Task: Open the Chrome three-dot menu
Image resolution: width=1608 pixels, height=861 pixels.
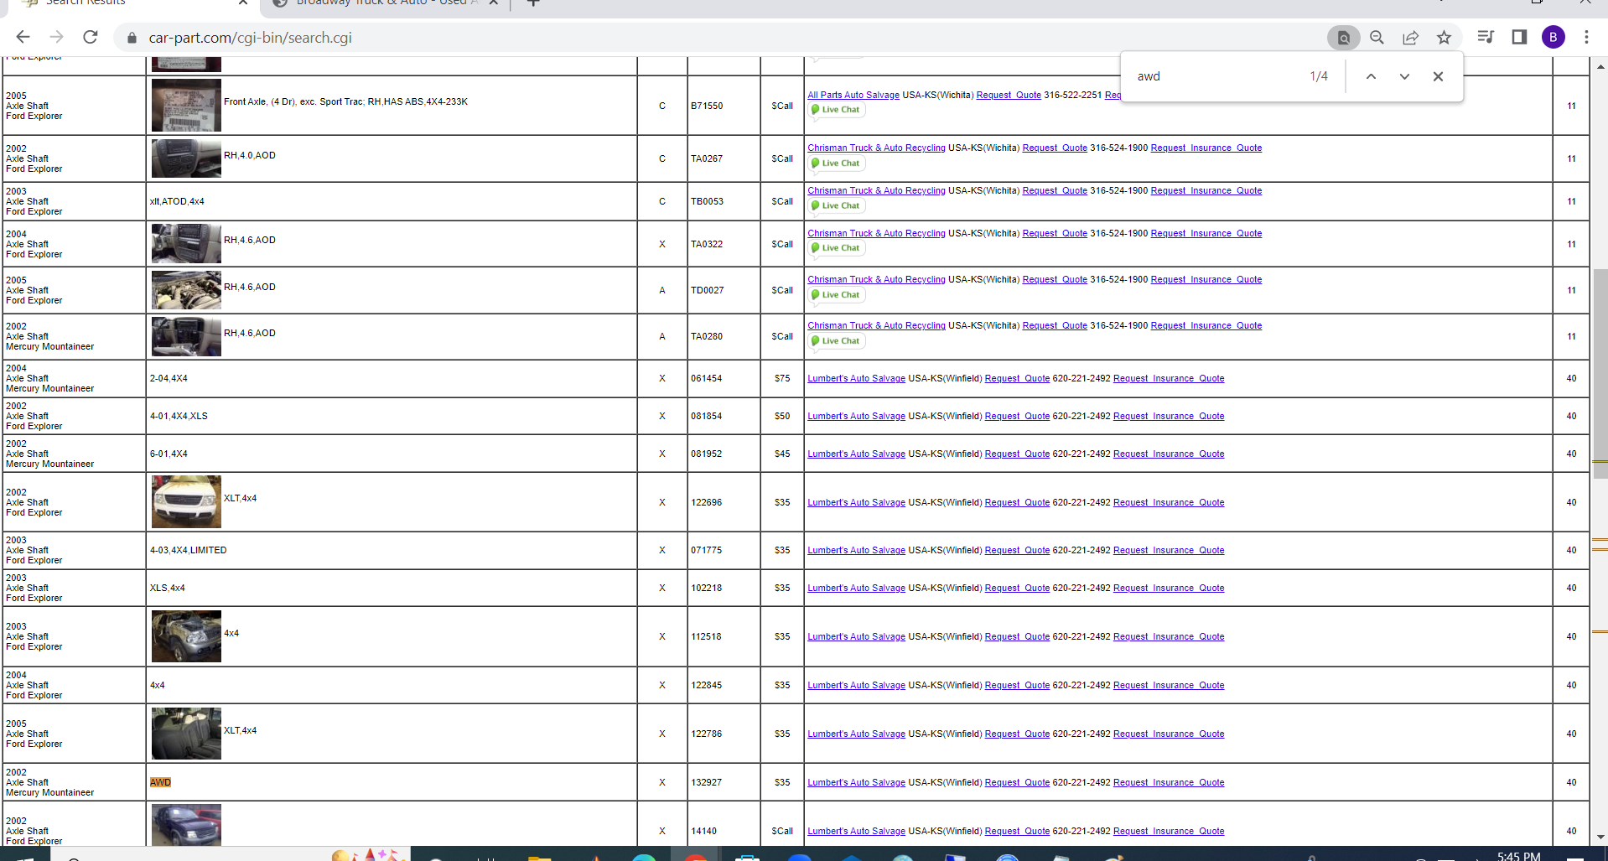Action: pyautogui.click(x=1586, y=37)
